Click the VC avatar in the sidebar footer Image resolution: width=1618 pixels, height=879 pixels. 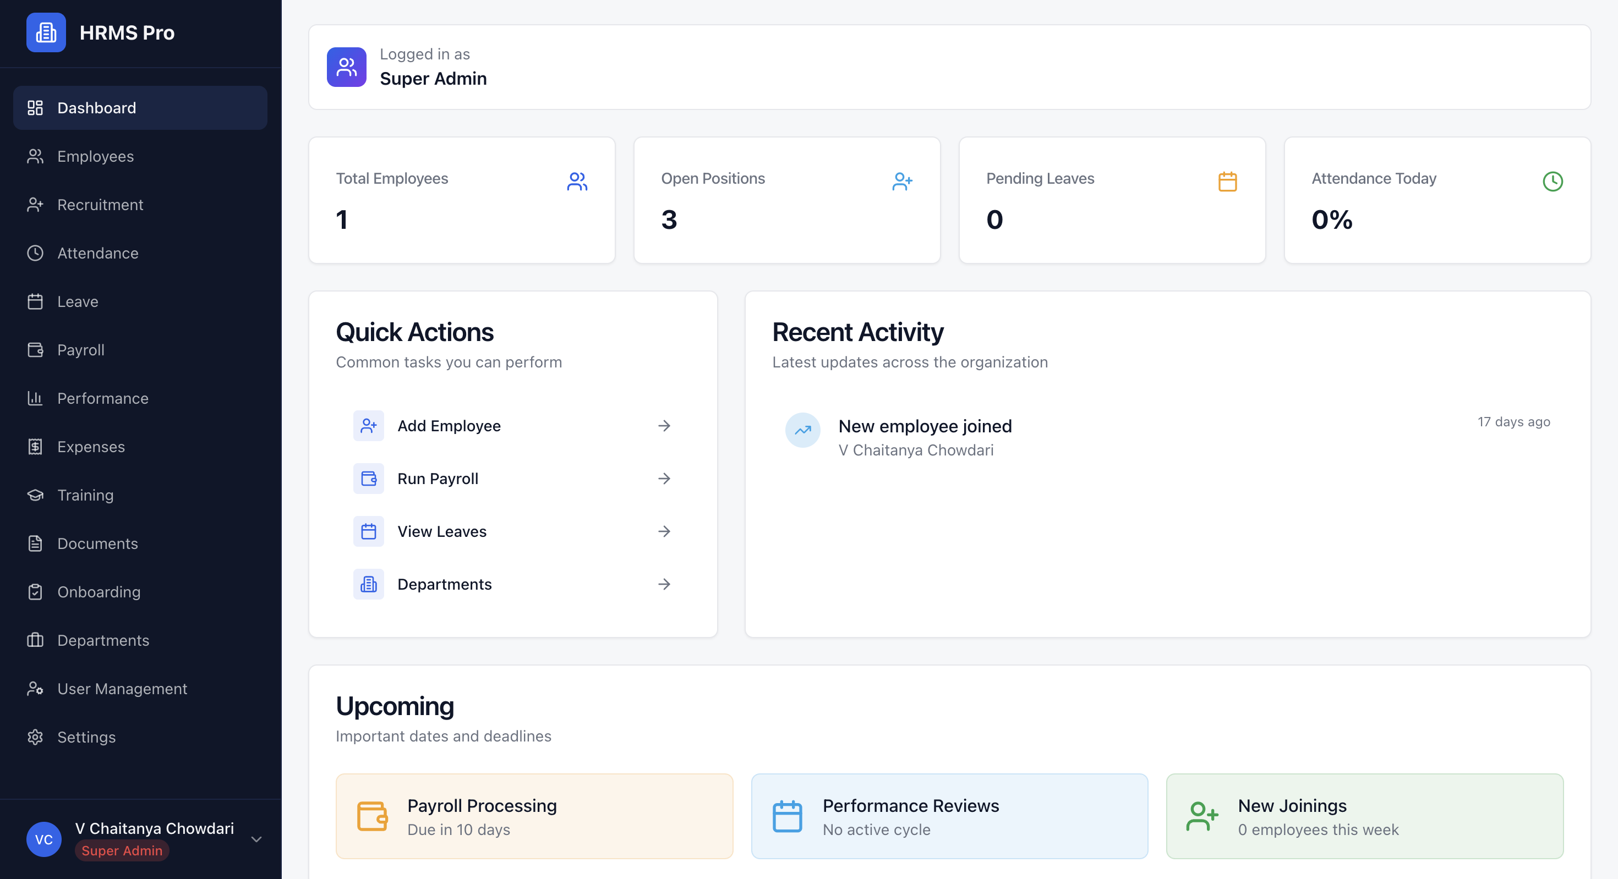44,839
